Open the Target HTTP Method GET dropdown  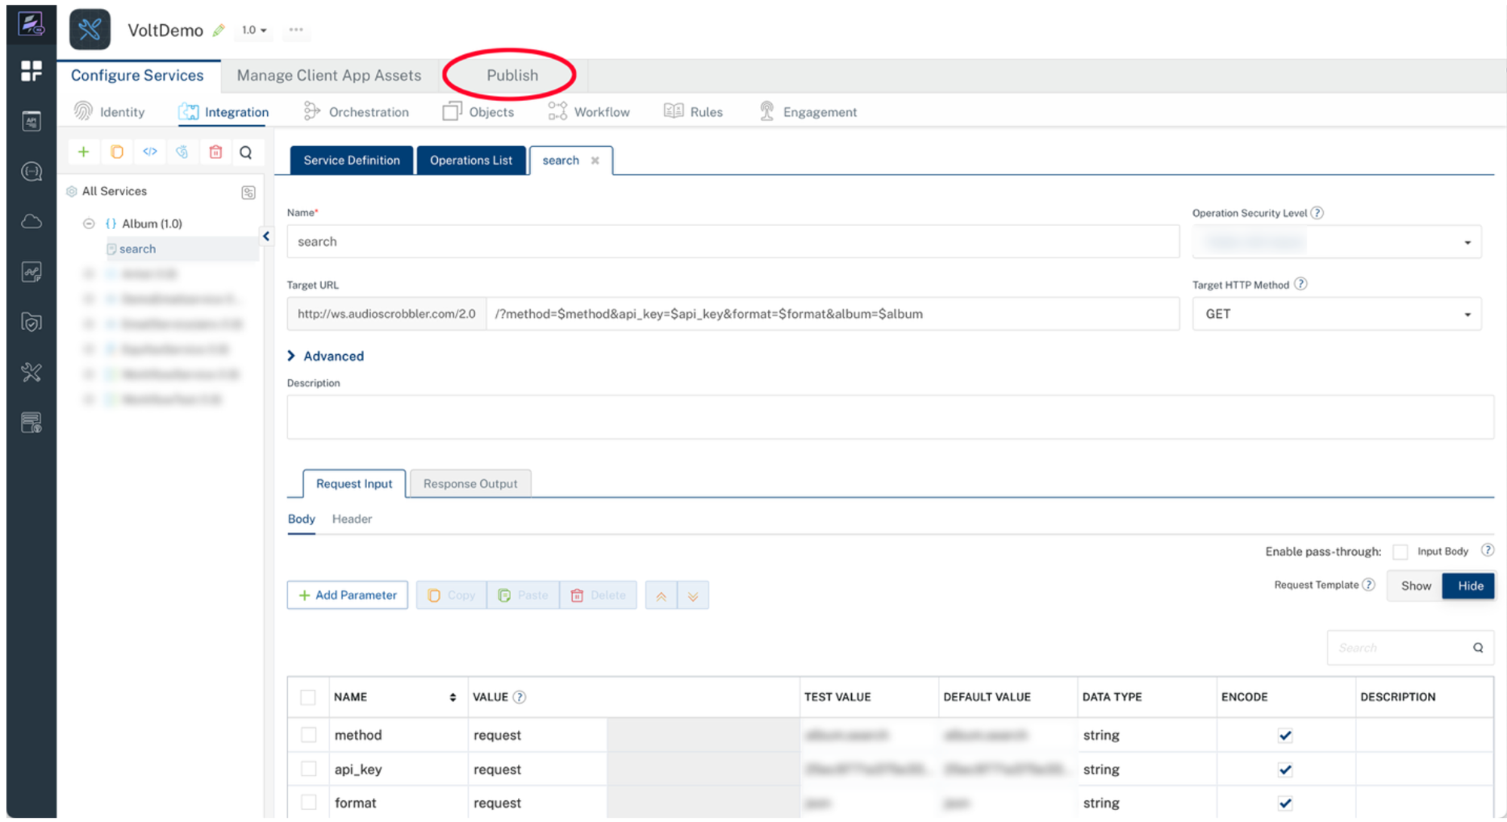pyautogui.click(x=1336, y=314)
